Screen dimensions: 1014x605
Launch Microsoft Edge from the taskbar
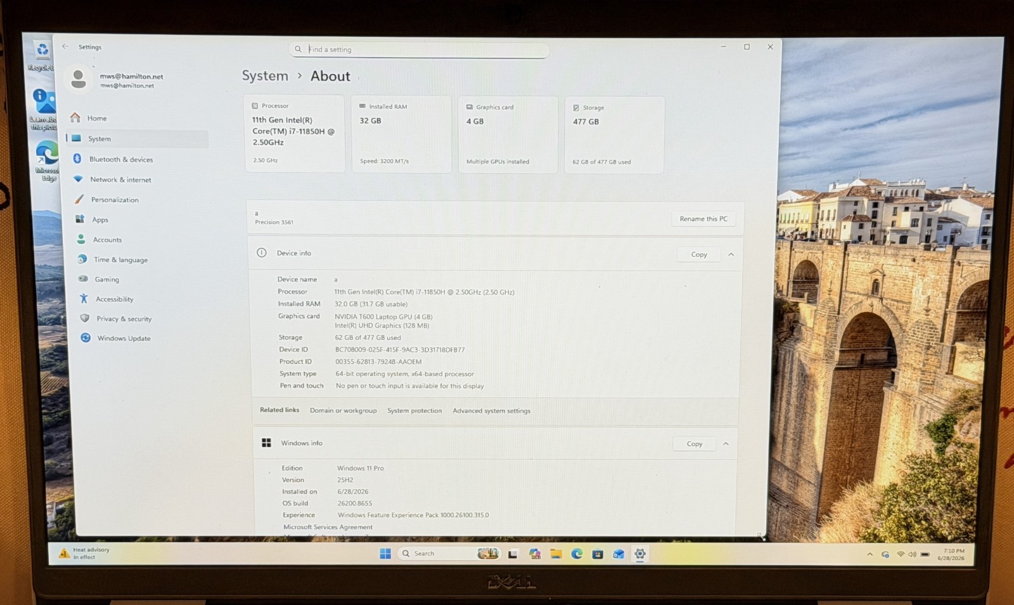tap(577, 554)
